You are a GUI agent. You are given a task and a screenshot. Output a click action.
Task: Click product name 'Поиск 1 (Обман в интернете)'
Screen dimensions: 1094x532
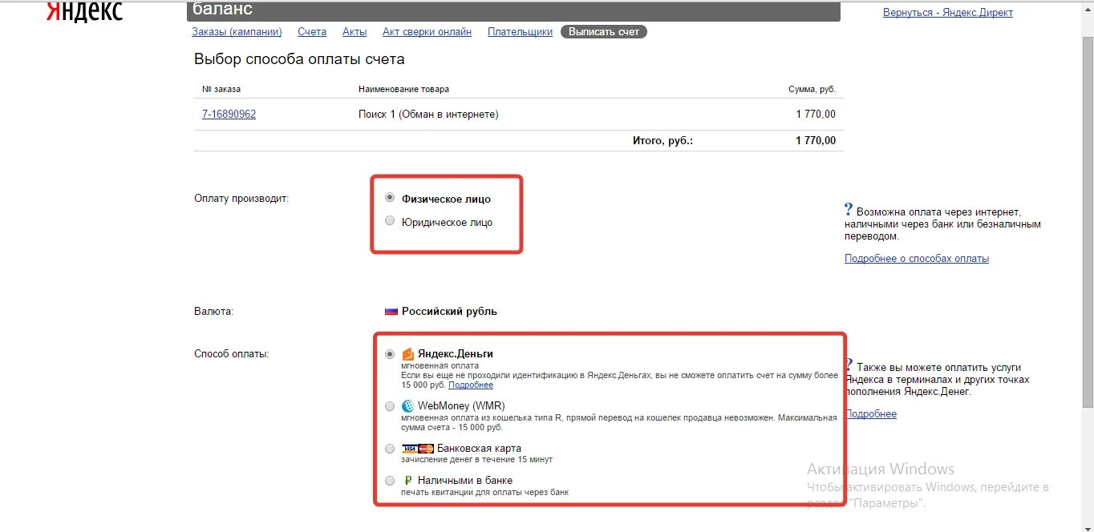[x=428, y=115]
